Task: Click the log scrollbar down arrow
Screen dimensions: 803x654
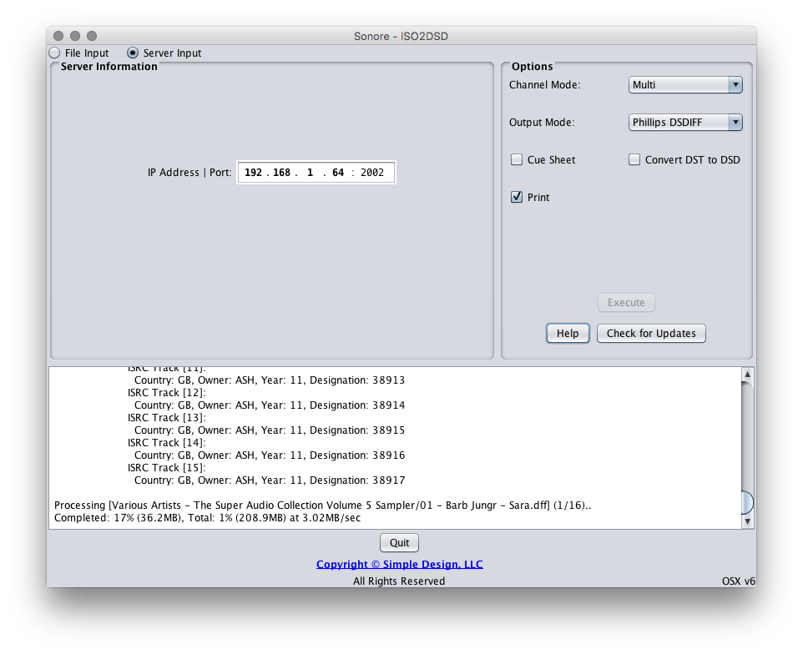Action: pyautogui.click(x=748, y=521)
